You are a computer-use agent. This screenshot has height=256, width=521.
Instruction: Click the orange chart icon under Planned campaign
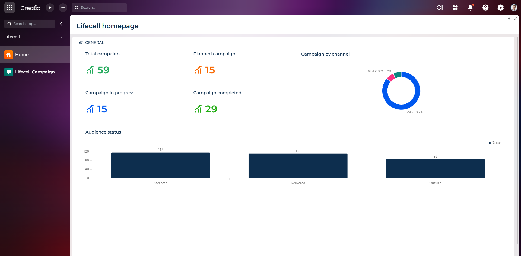[x=198, y=70]
